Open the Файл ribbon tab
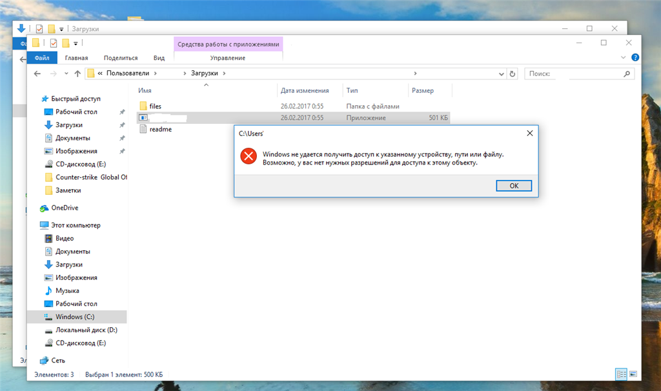Screen dimensions: 661x391 [42, 57]
